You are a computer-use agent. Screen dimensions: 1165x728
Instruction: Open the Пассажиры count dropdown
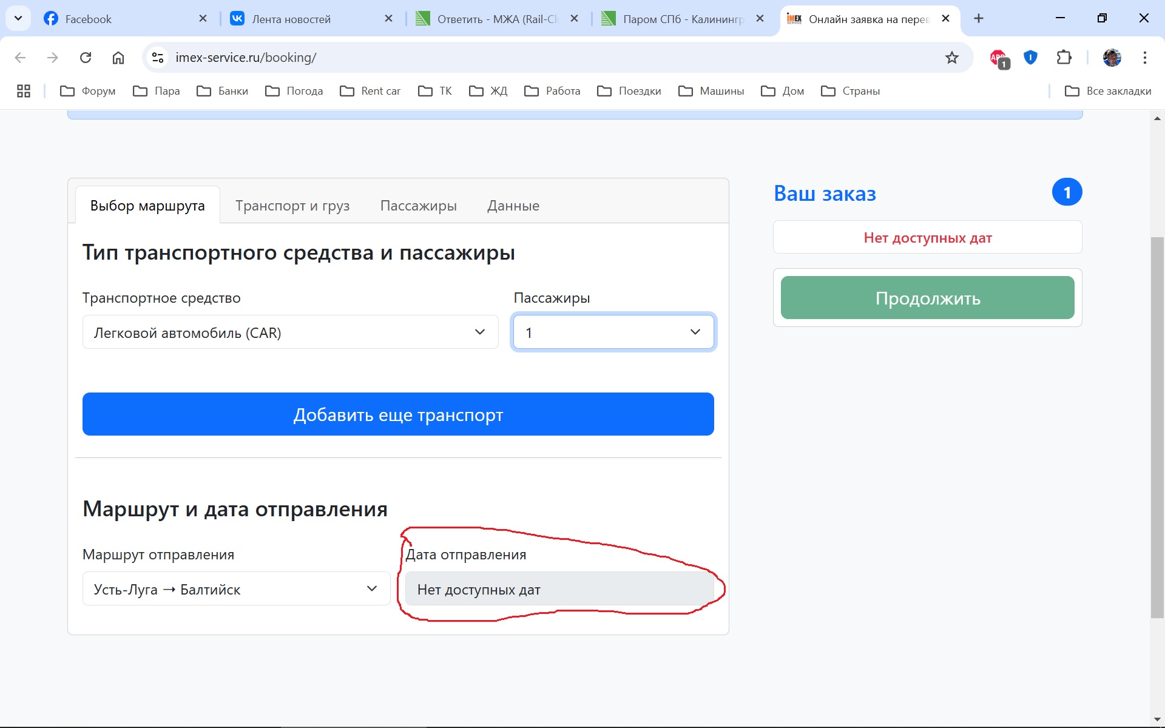[x=613, y=332]
